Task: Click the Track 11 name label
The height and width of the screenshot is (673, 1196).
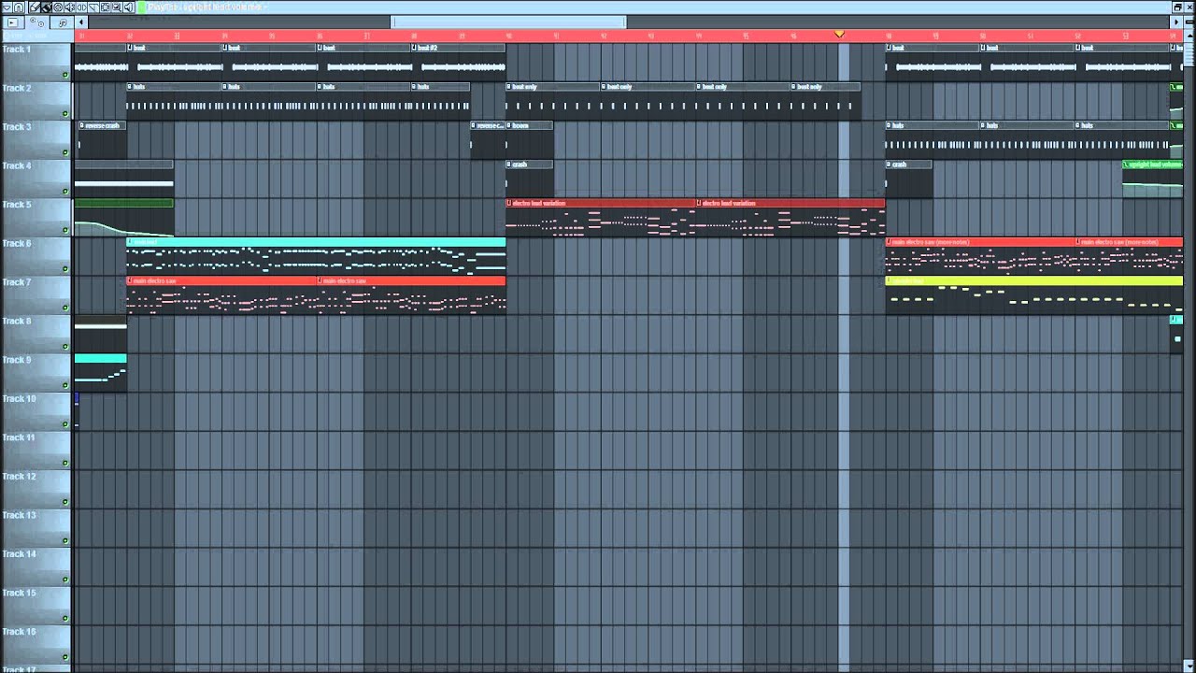Action: (19, 437)
